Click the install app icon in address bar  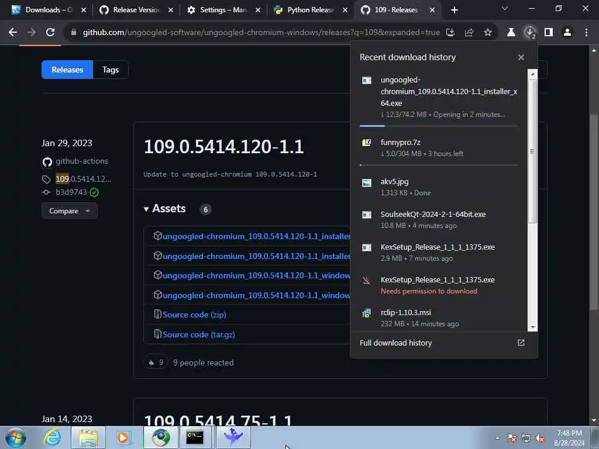450,33
